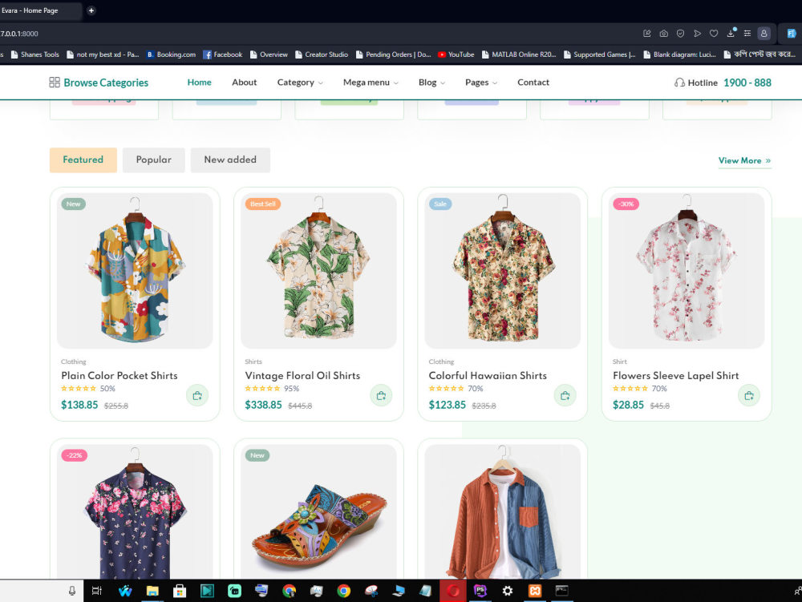Open Flowers Sleeve Lapel Shirt title link
The width and height of the screenshot is (802, 602).
(675, 376)
